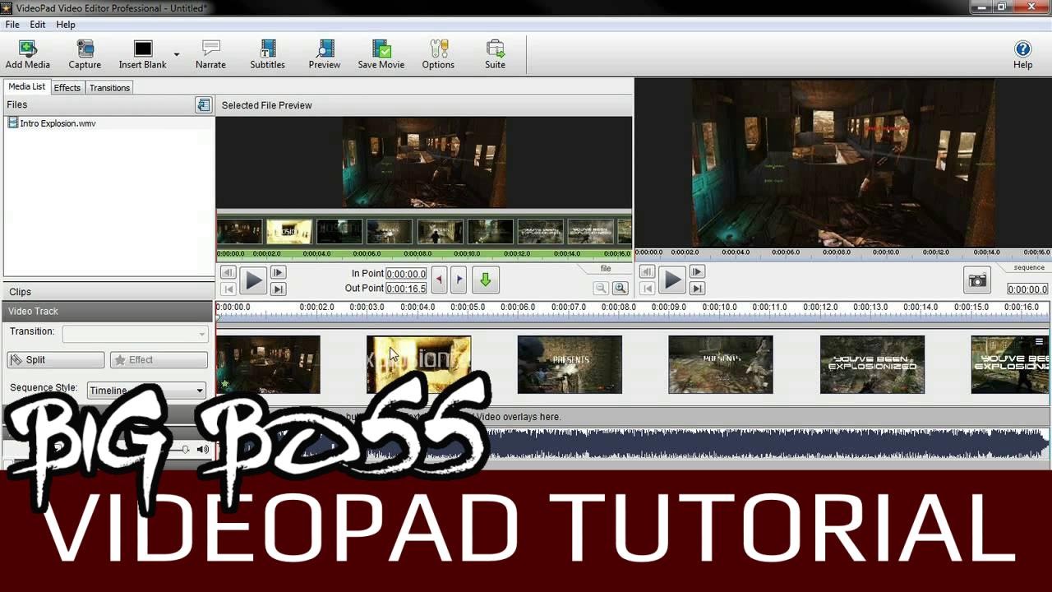This screenshot has height=592, width=1052.
Task: Step back one frame in file preview
Action: (x=228, y=273)
